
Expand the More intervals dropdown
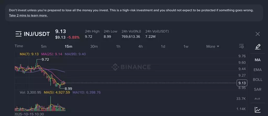[x=213, y=46]
